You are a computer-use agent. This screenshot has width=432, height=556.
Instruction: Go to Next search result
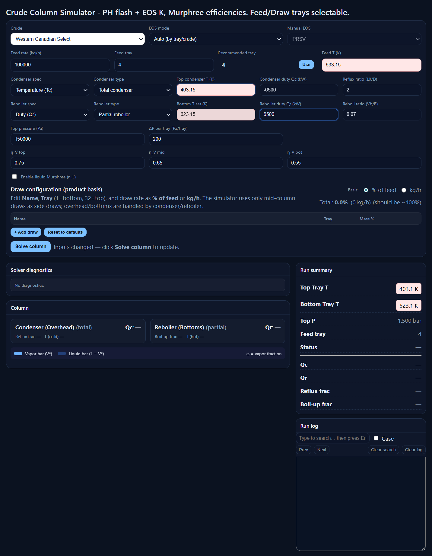pos(322,450)
